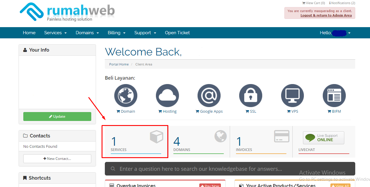Viewport: 370px width, 187px height.
Task: Click the Hosting cart label
Action: coord(167,111)
